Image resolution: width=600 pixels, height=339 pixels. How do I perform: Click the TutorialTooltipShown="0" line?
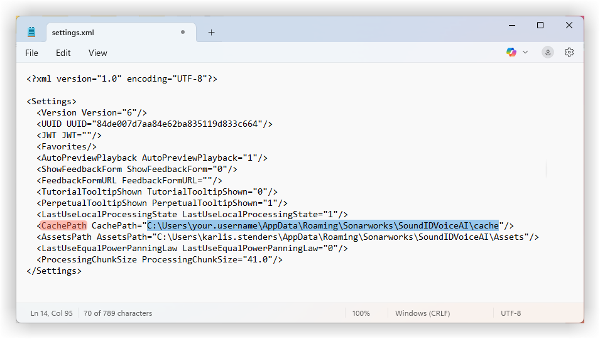pos(157,192)
